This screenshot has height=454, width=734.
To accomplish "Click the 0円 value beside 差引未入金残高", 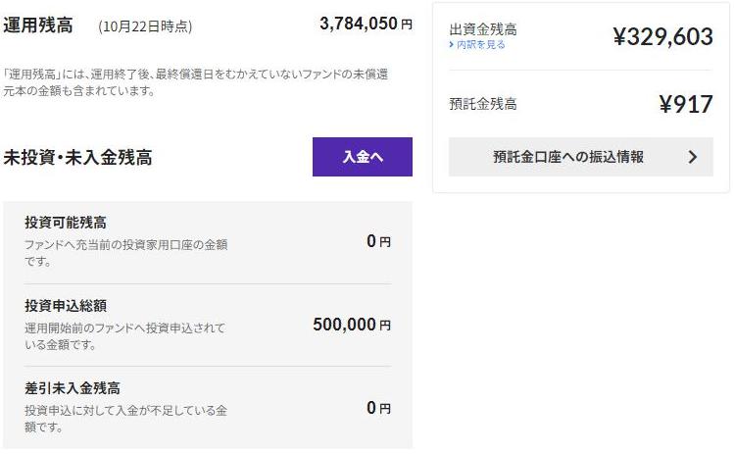I will click(x=377, y=408).
